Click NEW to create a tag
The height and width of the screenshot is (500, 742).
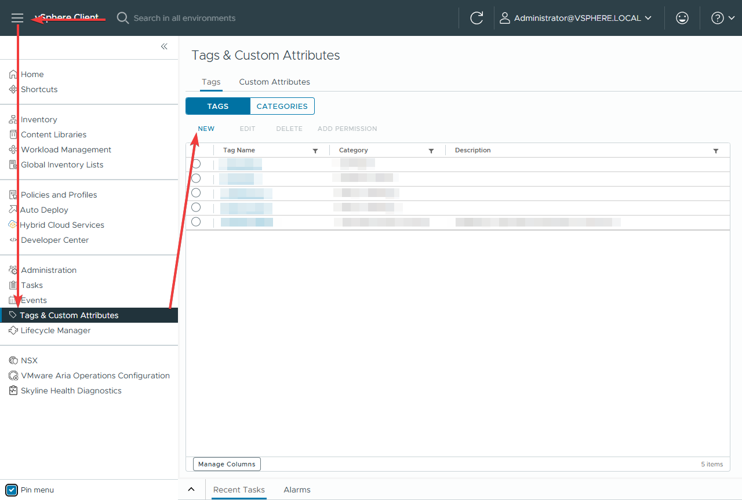[206, 129]
